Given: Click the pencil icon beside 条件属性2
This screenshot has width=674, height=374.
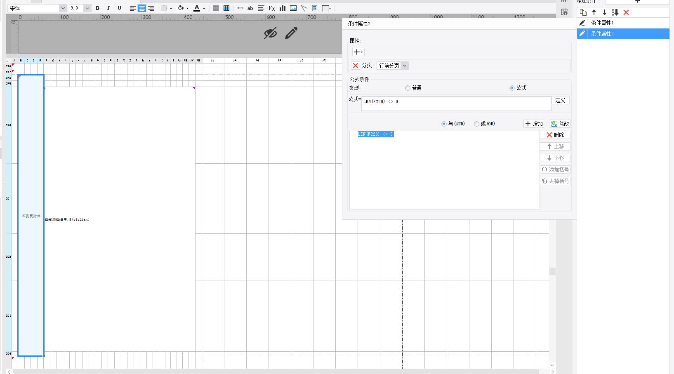Looking at the screenshot, I should (582, 33).
